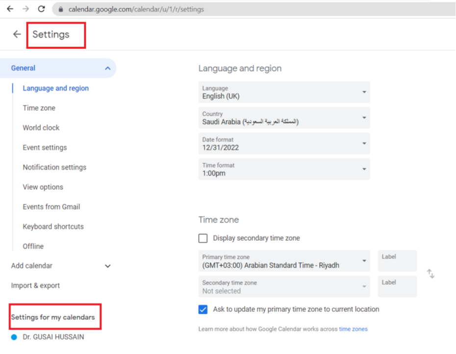Select Event settings in sidebar
The height and width of the screenshot is (354, 456).
pyautogui.click(x=45, y=148)
